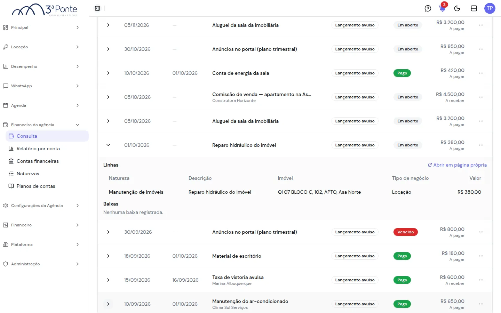Open notifications bell with 3 badge
501x313 pixels.
coord(443,8)
